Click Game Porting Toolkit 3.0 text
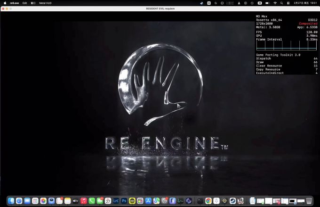Screen dimensions: 320x207 click(278, 55)
